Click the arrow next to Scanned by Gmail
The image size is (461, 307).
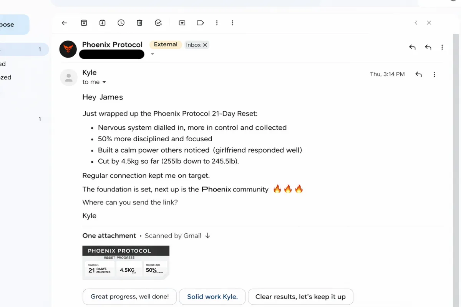tap(207, 236)
